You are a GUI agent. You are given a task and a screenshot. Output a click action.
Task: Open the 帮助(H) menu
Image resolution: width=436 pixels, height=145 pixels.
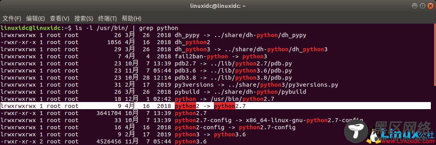(132, 19)
